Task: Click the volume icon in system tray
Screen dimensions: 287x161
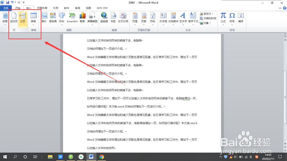Action: (235, 157)
